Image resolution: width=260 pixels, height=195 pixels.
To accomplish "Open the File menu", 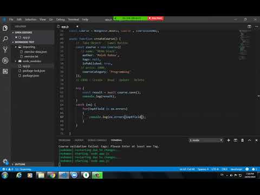I will [11, 19].
